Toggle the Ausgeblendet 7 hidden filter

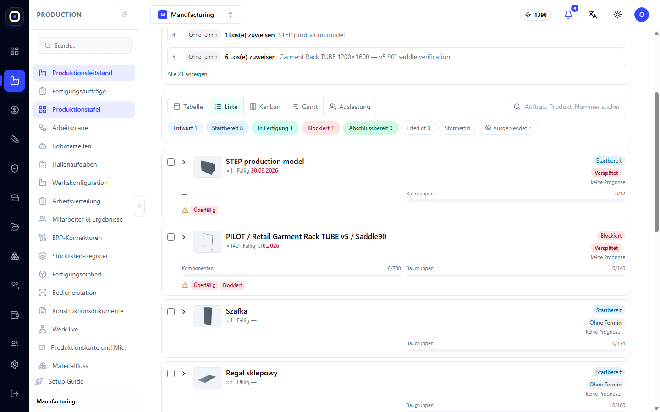(508, 128)
